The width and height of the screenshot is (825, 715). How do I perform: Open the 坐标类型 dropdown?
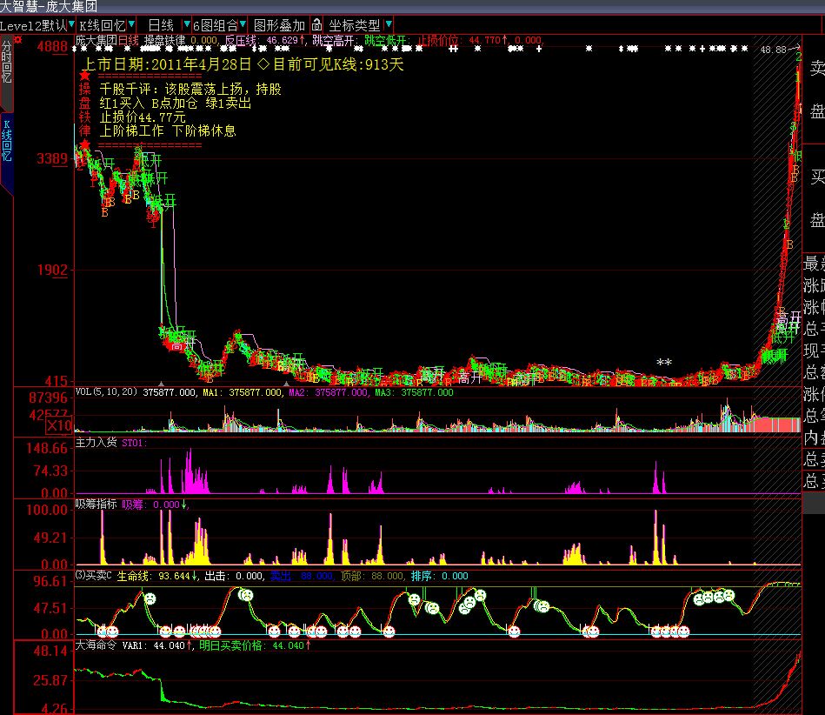pos(388,25)
